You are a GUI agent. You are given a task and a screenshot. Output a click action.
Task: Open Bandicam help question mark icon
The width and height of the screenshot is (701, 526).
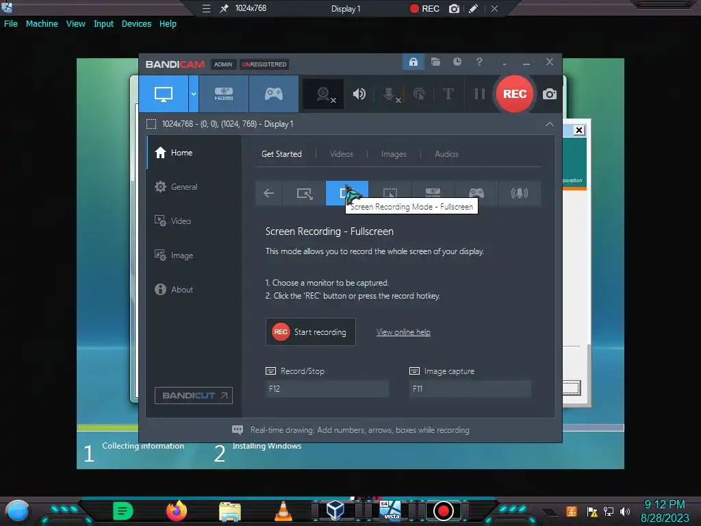[479, 62]
